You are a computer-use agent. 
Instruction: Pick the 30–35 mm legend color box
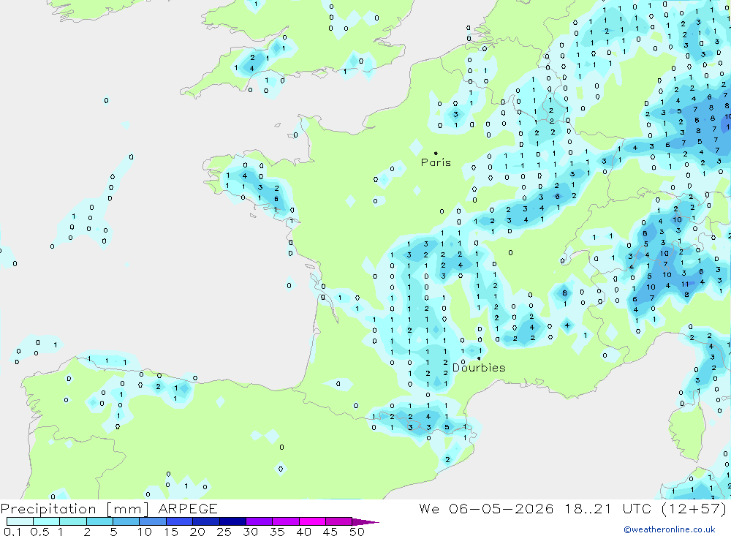[259, 521]
